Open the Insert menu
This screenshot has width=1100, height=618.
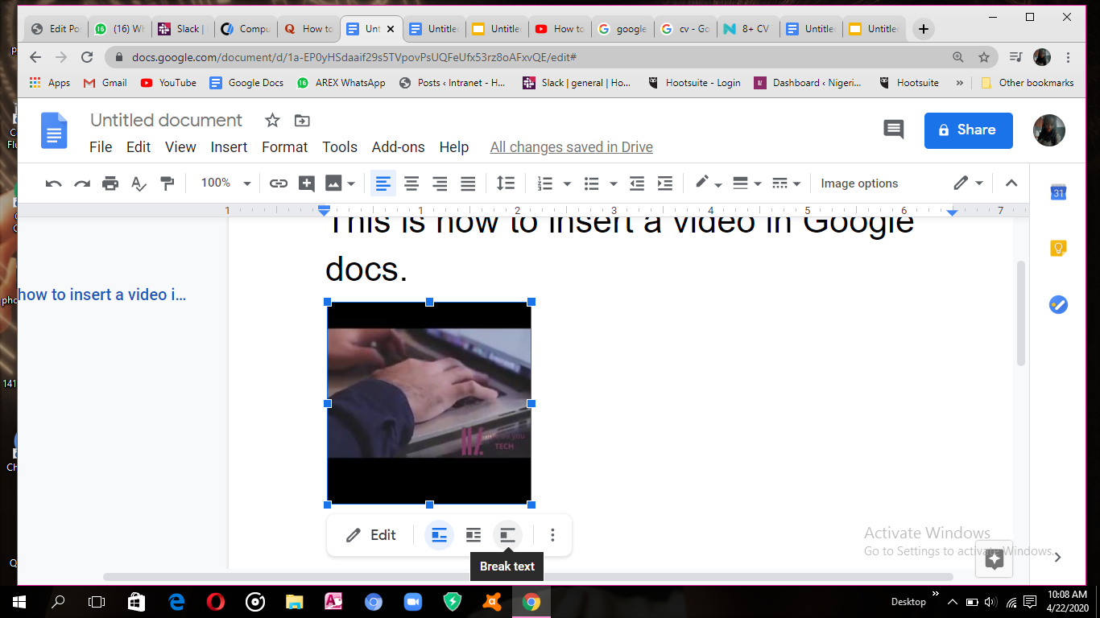point(229,147)
